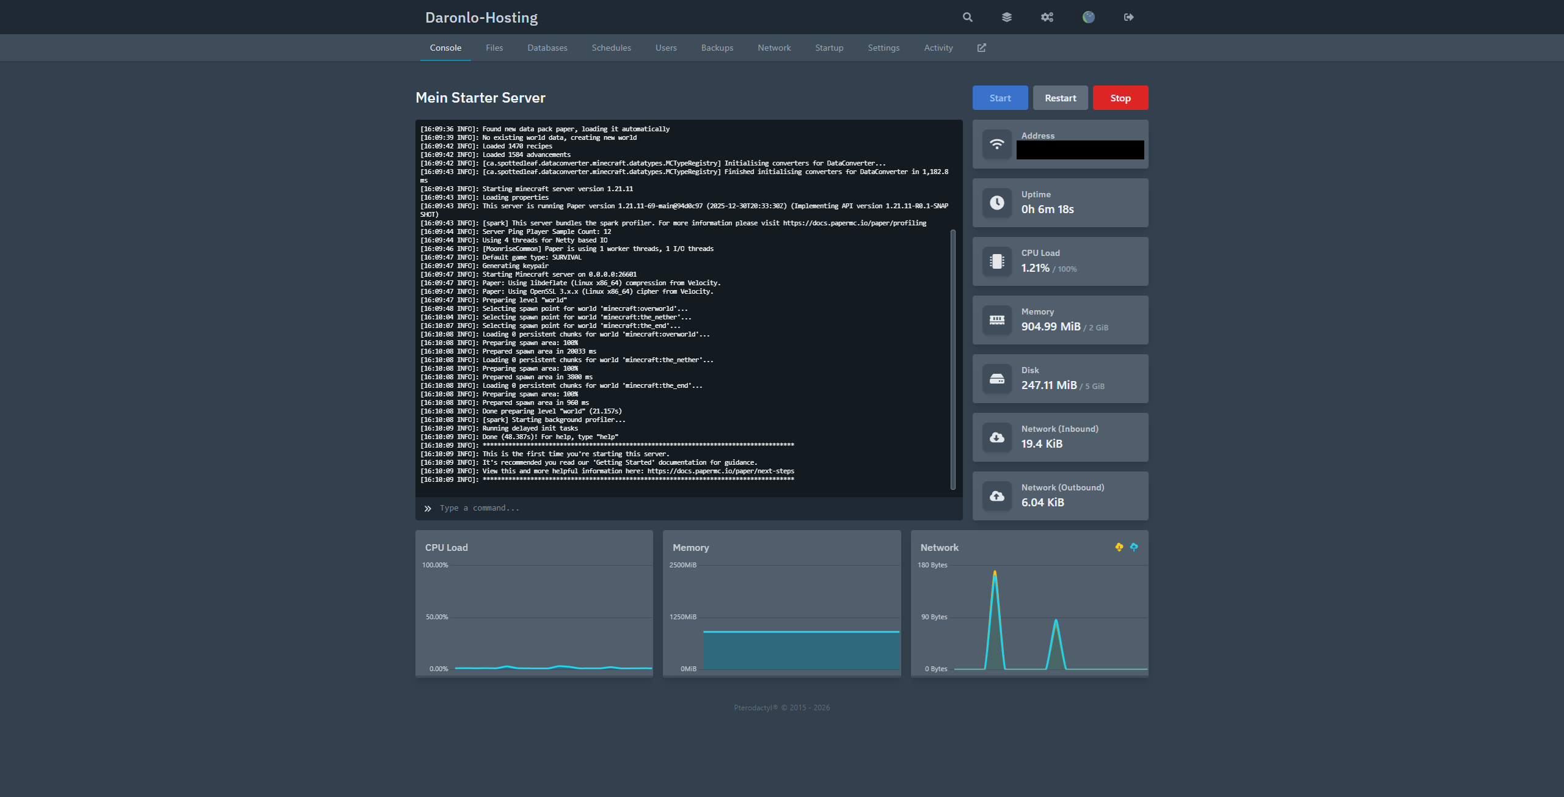Open account avatar in header

coord(1089,17)
